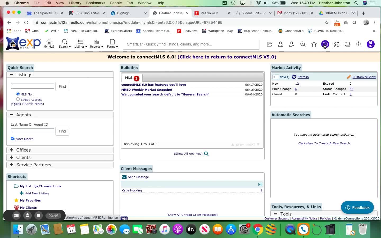Click the days input in Market Activity
Viewport: 381px width, 238px height.
[x=275, y=77]
